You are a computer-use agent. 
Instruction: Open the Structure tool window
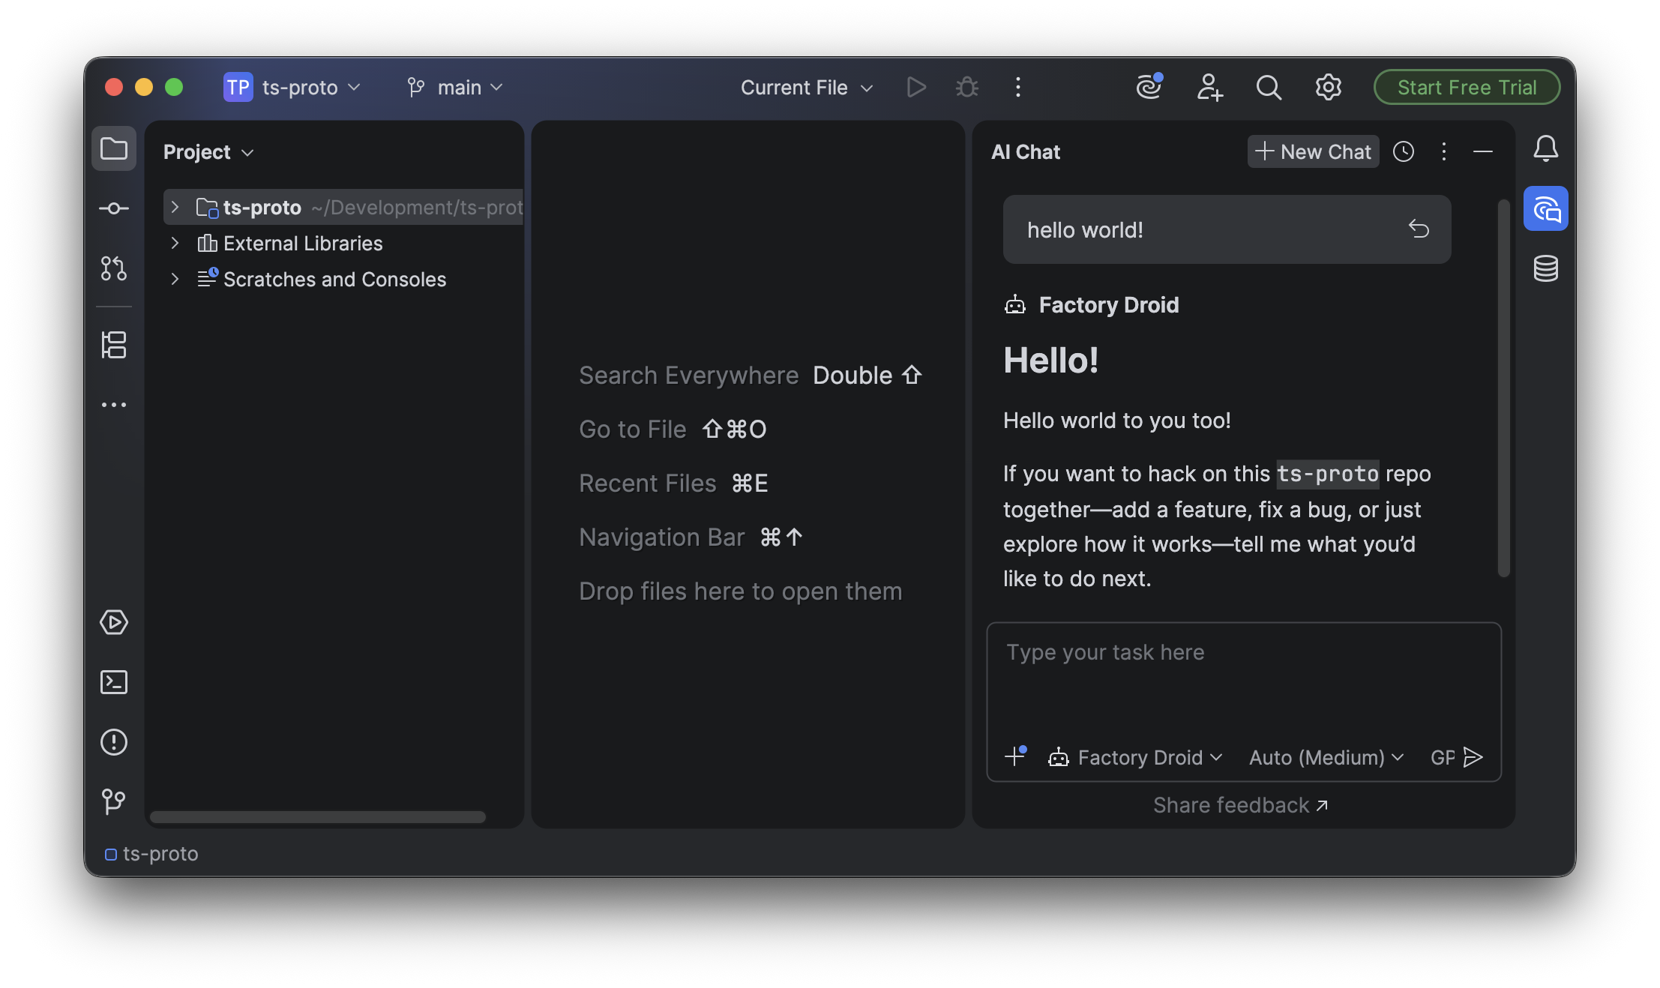[x=114, y=345]
